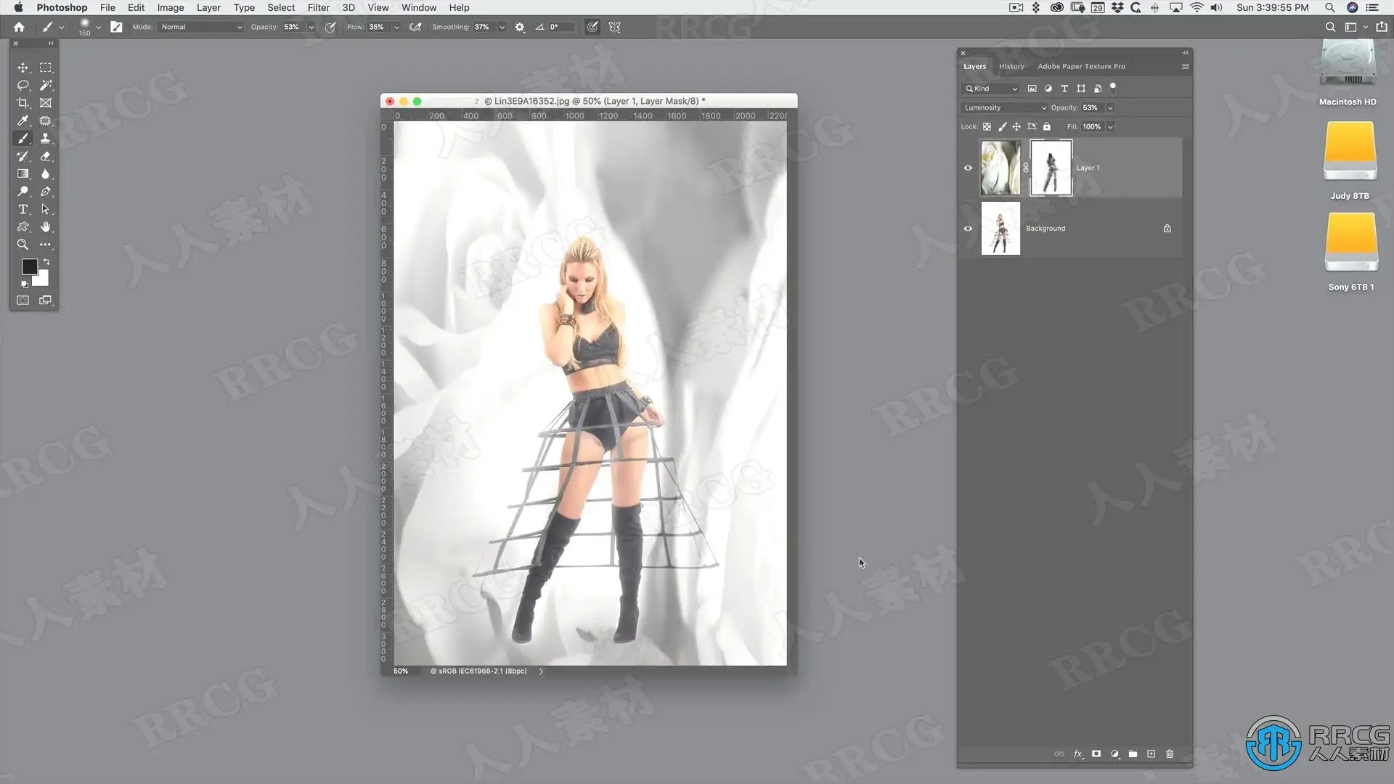Select the Layer 1 mask thumbnail
Screen dimensions: 1394x784
tap(1050, 168)
